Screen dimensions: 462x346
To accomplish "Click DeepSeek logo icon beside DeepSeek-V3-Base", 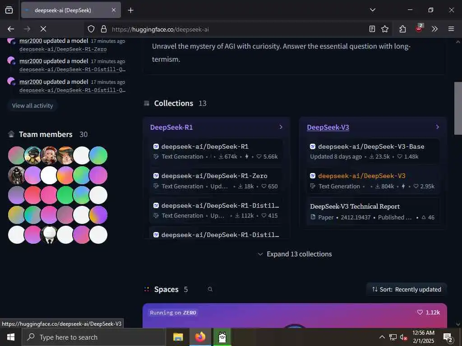I will pos(313,146).
